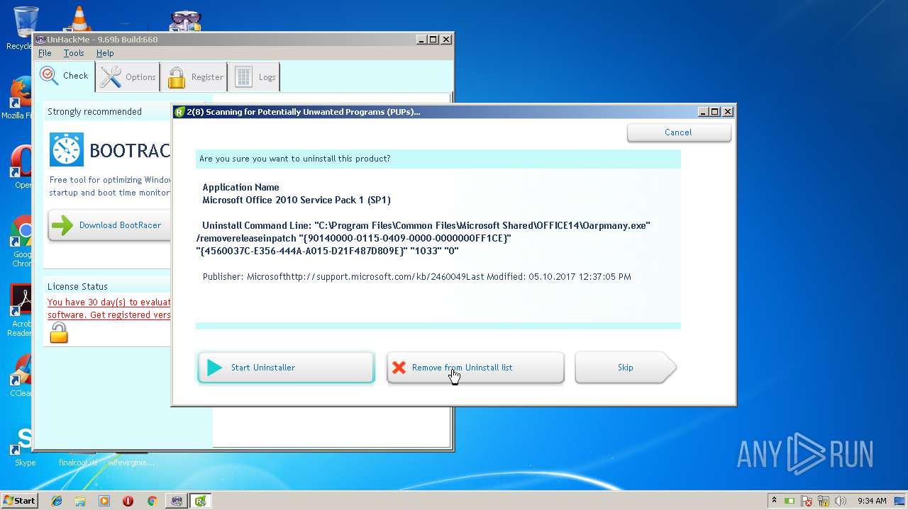The height and width of the screenshot is (510, 908).
Task: Switch to the Logs tab
Action: [x=254, y=76]
